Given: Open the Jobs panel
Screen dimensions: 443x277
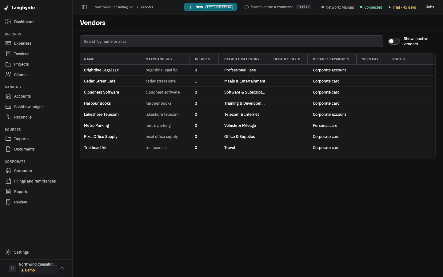Looking at the screenshot, I should 430,7.
